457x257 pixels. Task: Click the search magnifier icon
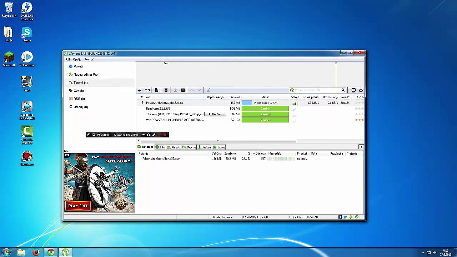tap(343, 90)
